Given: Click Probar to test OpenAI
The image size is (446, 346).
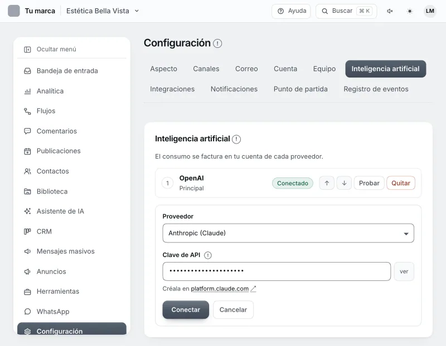Looking at the screenshot, I should pyautogui.click(x=369, y=183).
